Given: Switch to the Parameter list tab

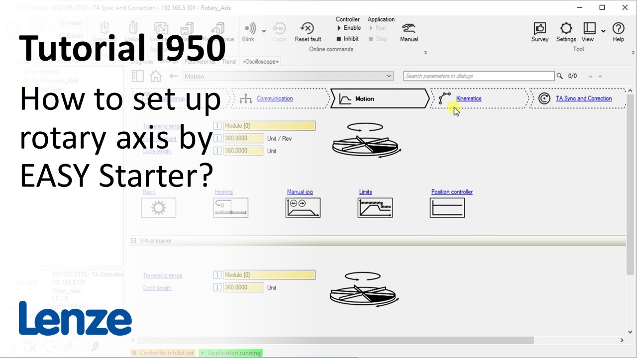Looking at the screenshot, I should point(200,62).
